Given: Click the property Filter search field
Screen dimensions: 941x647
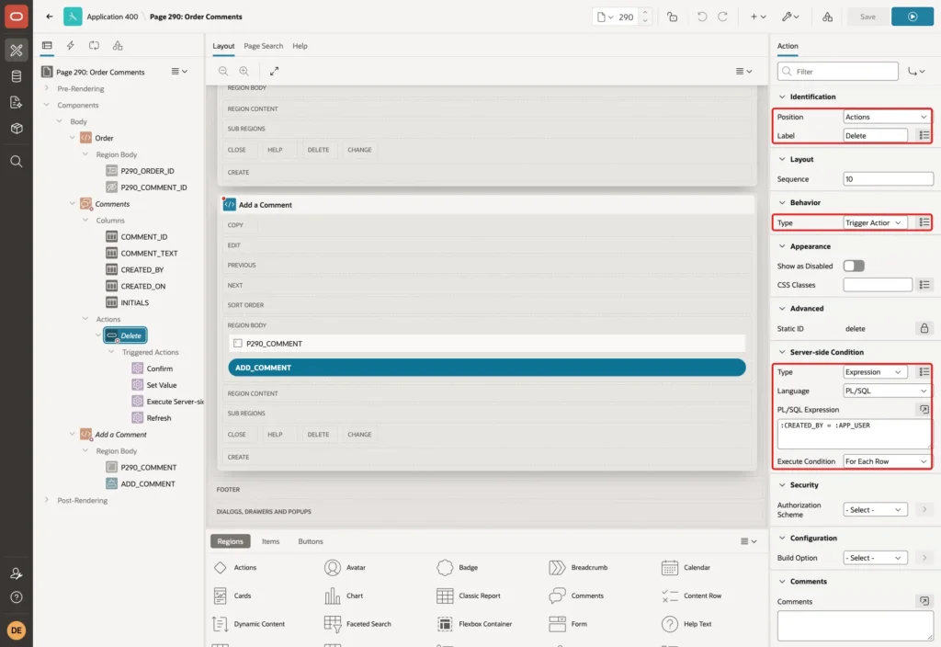Looking at the screenshot, I should tap(837, 72).
